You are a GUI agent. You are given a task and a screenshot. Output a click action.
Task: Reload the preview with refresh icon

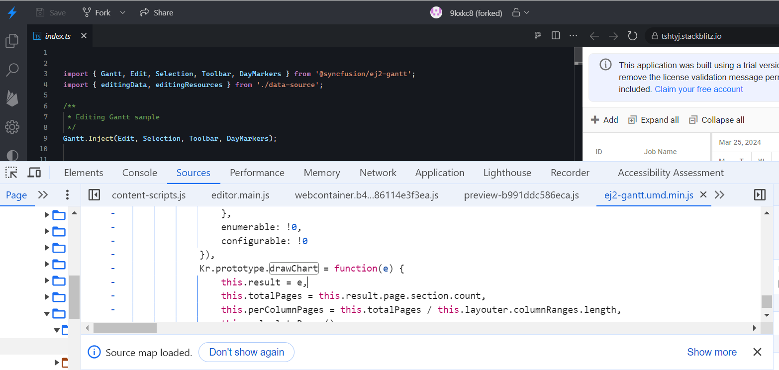point(632,36)
